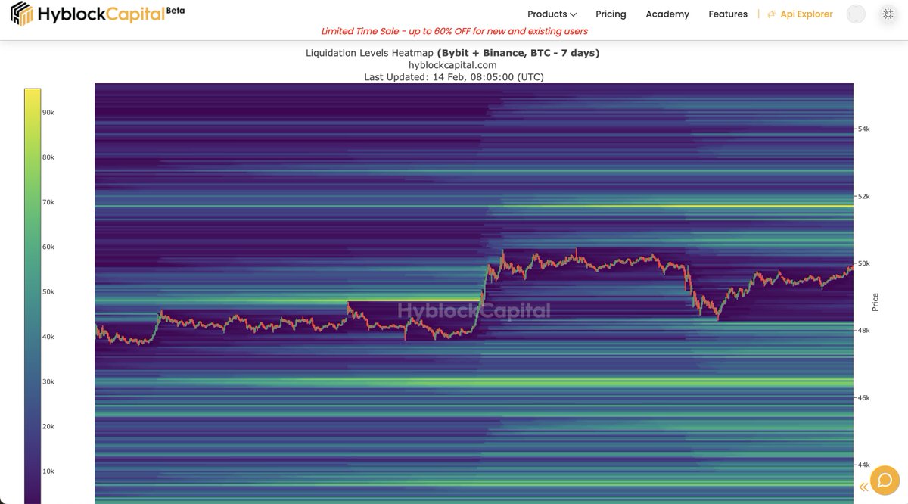The width and height of the screenshot is (908, 504).
Task: Click the 70k label on color scale
Action: click(48, 202)
